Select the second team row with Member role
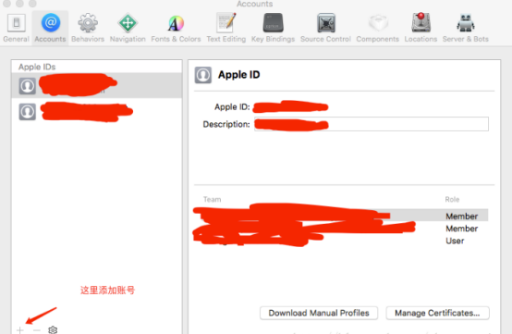The width and height of the screenshot is (512, 334). point(341,229)
